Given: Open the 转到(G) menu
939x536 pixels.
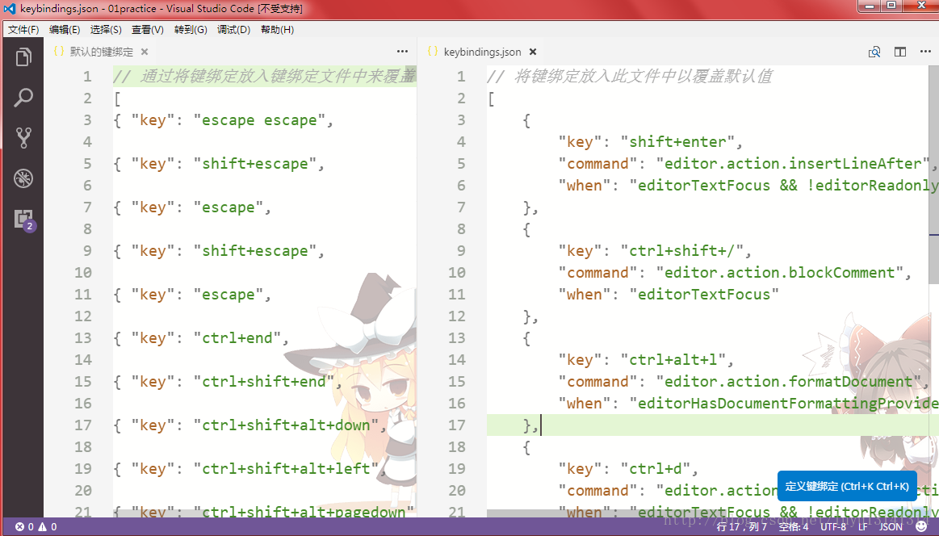Looking at the screenshot, I should click(191, 29).
